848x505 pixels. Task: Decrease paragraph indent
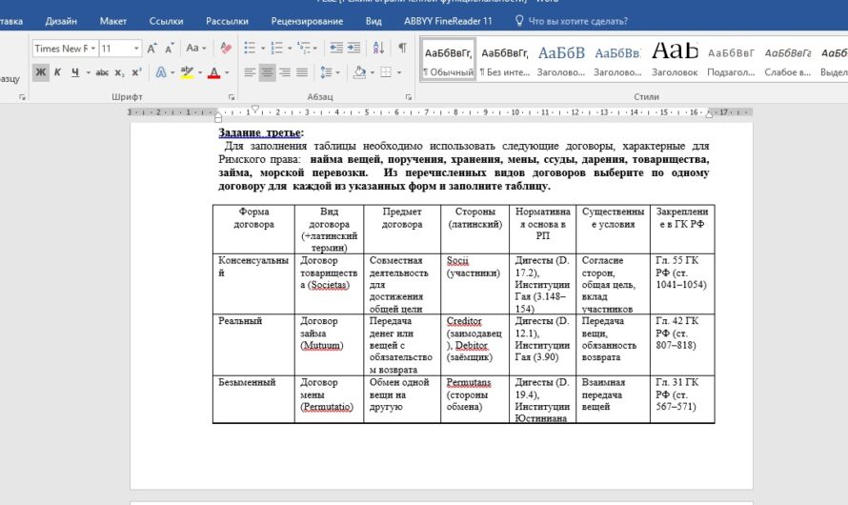(x=336, y=48)
